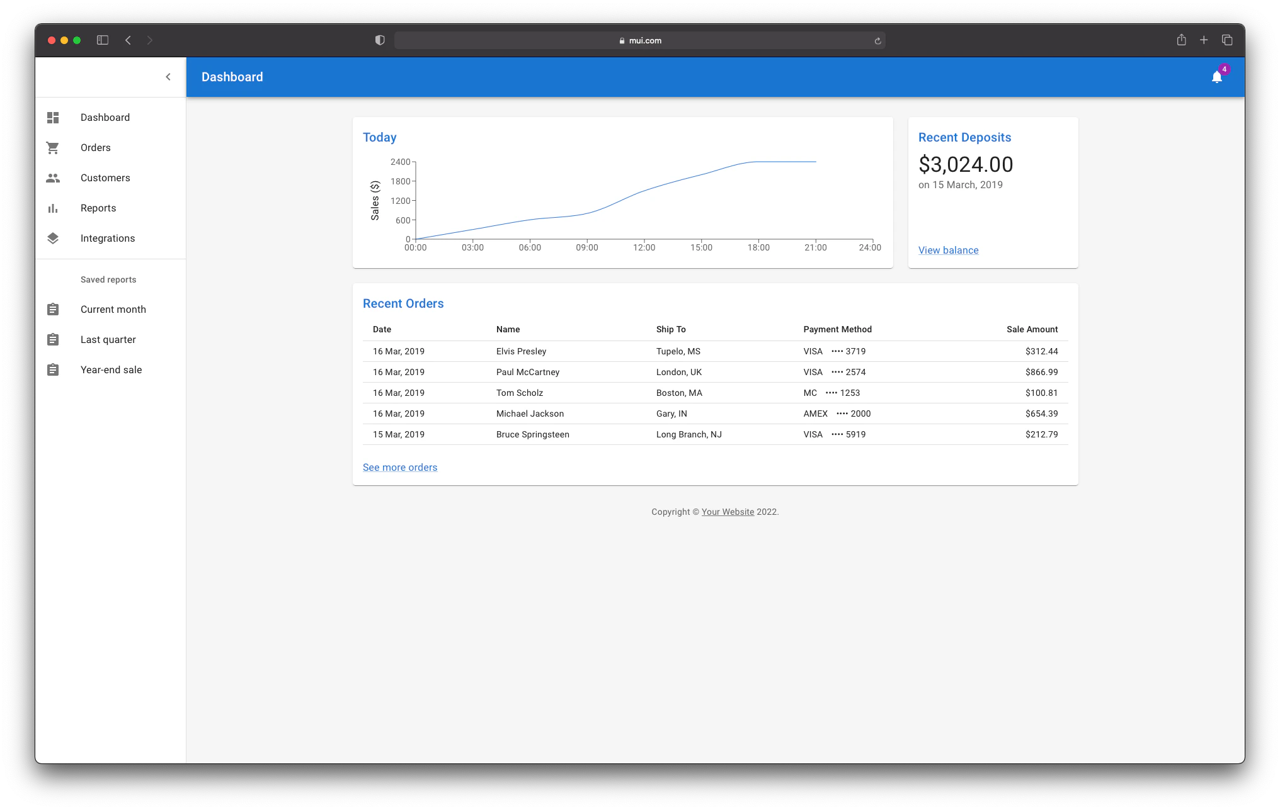This screenshot has width=1280, height=810.
Task: Click inside the browser address field
Action: pos(641,40)
